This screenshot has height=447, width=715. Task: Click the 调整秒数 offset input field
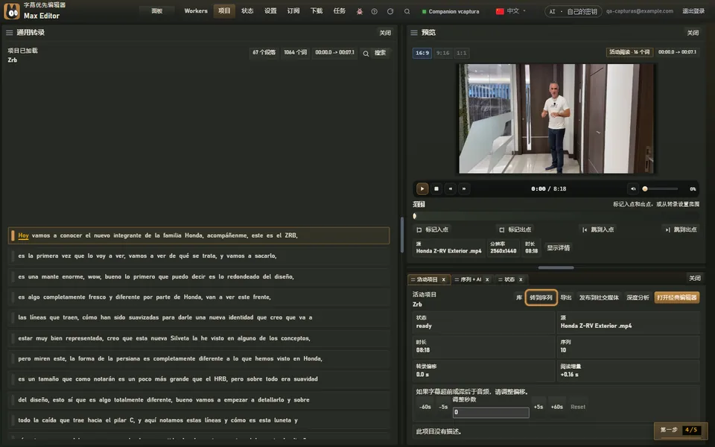tap(491, 412)
